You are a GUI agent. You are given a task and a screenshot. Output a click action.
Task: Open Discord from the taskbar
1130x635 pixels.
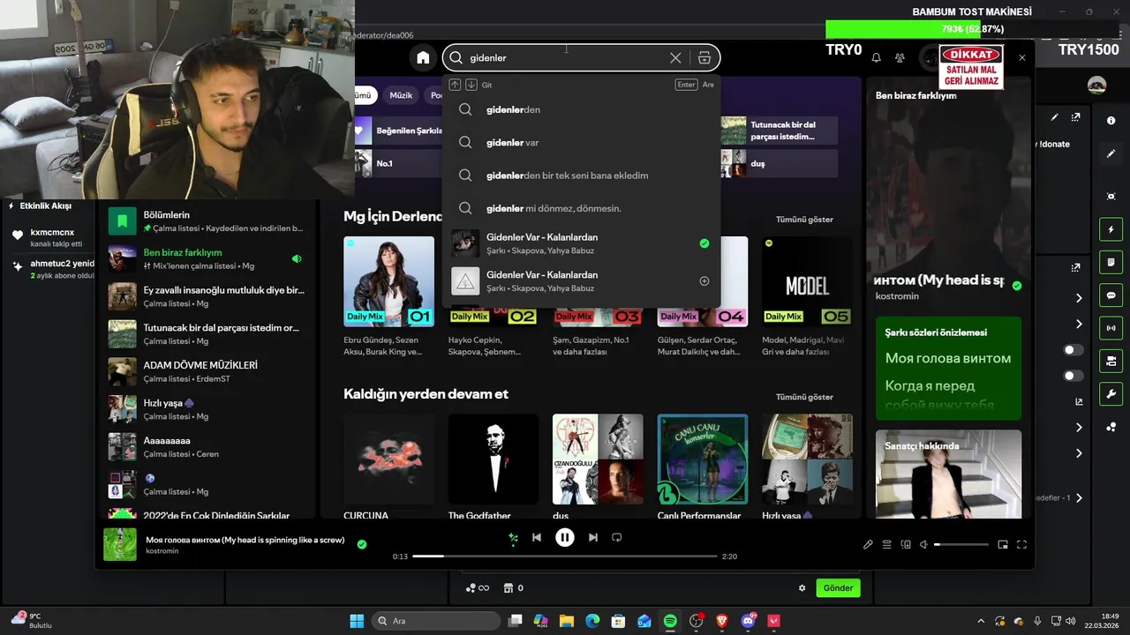point(749,621)
